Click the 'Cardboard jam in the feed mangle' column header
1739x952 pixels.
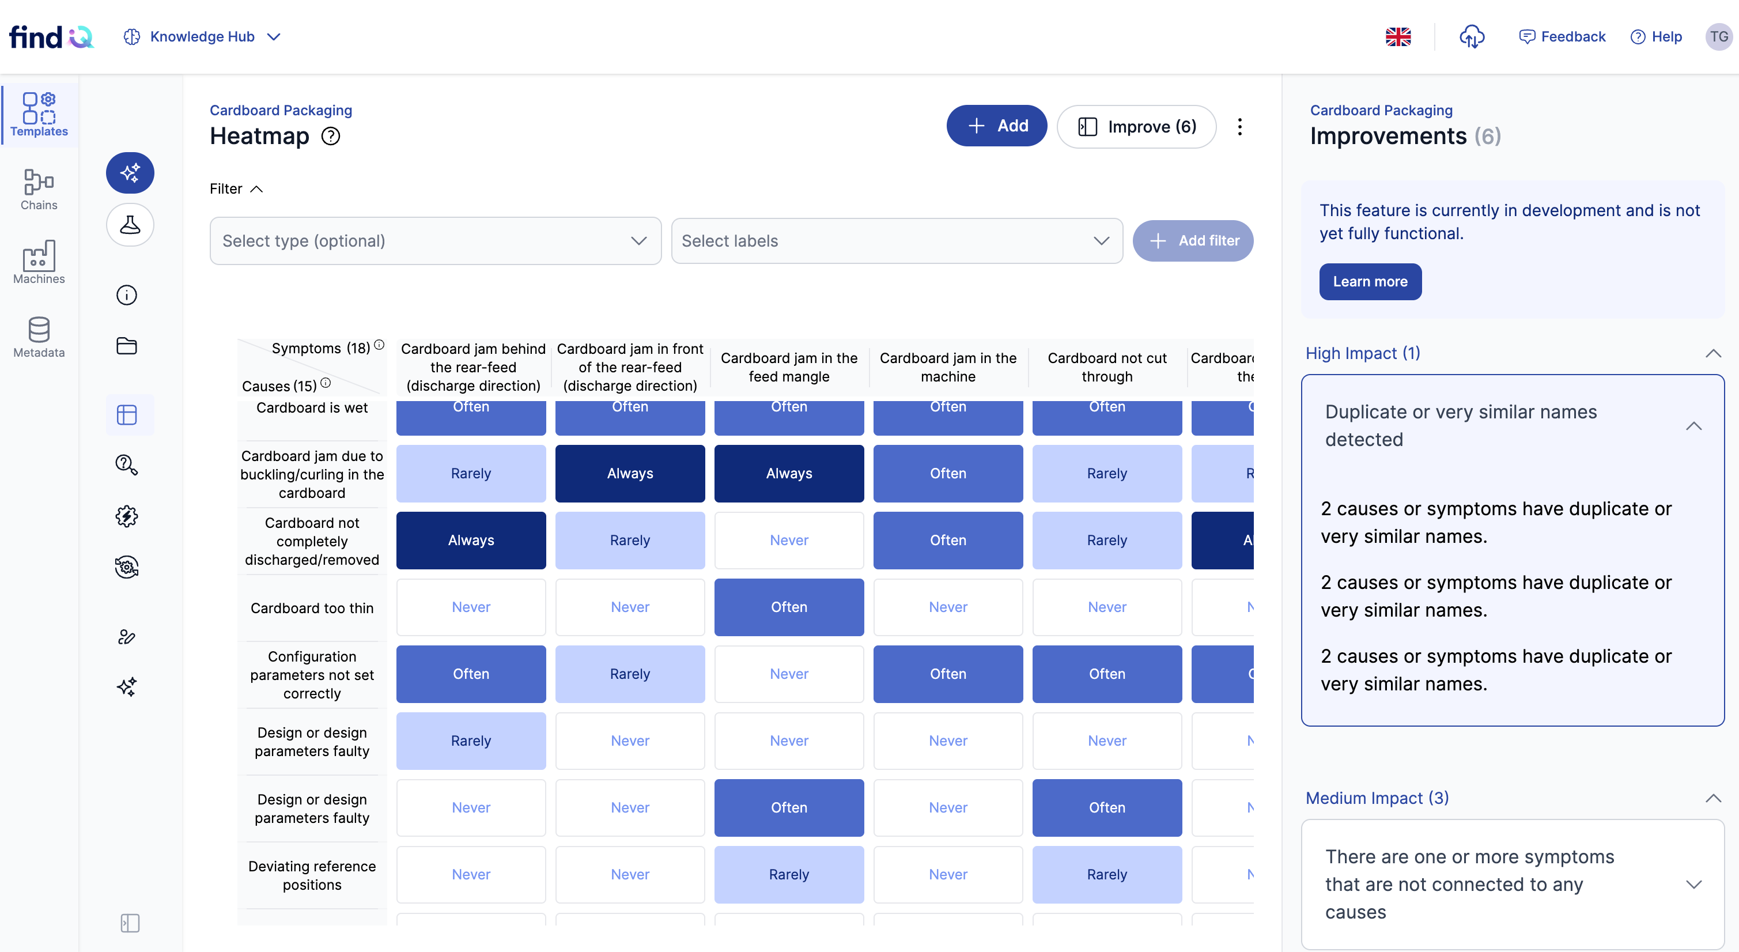click(x=789, y=367)
